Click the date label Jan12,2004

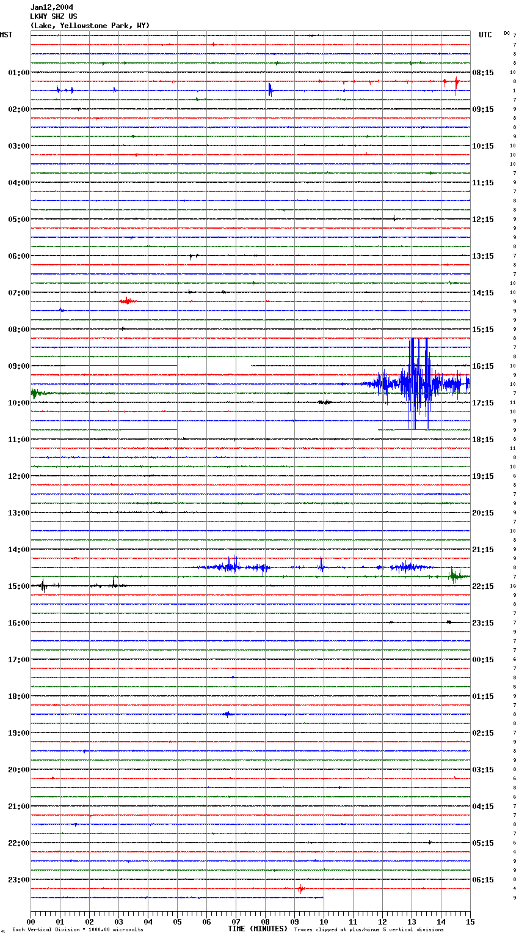(x=51, y=7)
